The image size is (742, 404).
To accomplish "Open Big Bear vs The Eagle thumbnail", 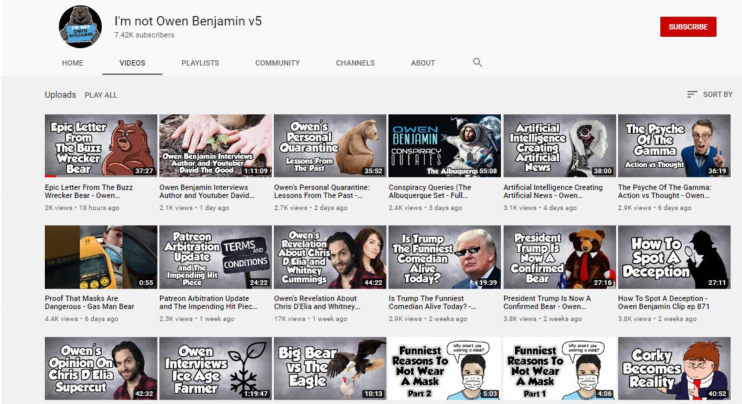I will [x=330, y=369].
